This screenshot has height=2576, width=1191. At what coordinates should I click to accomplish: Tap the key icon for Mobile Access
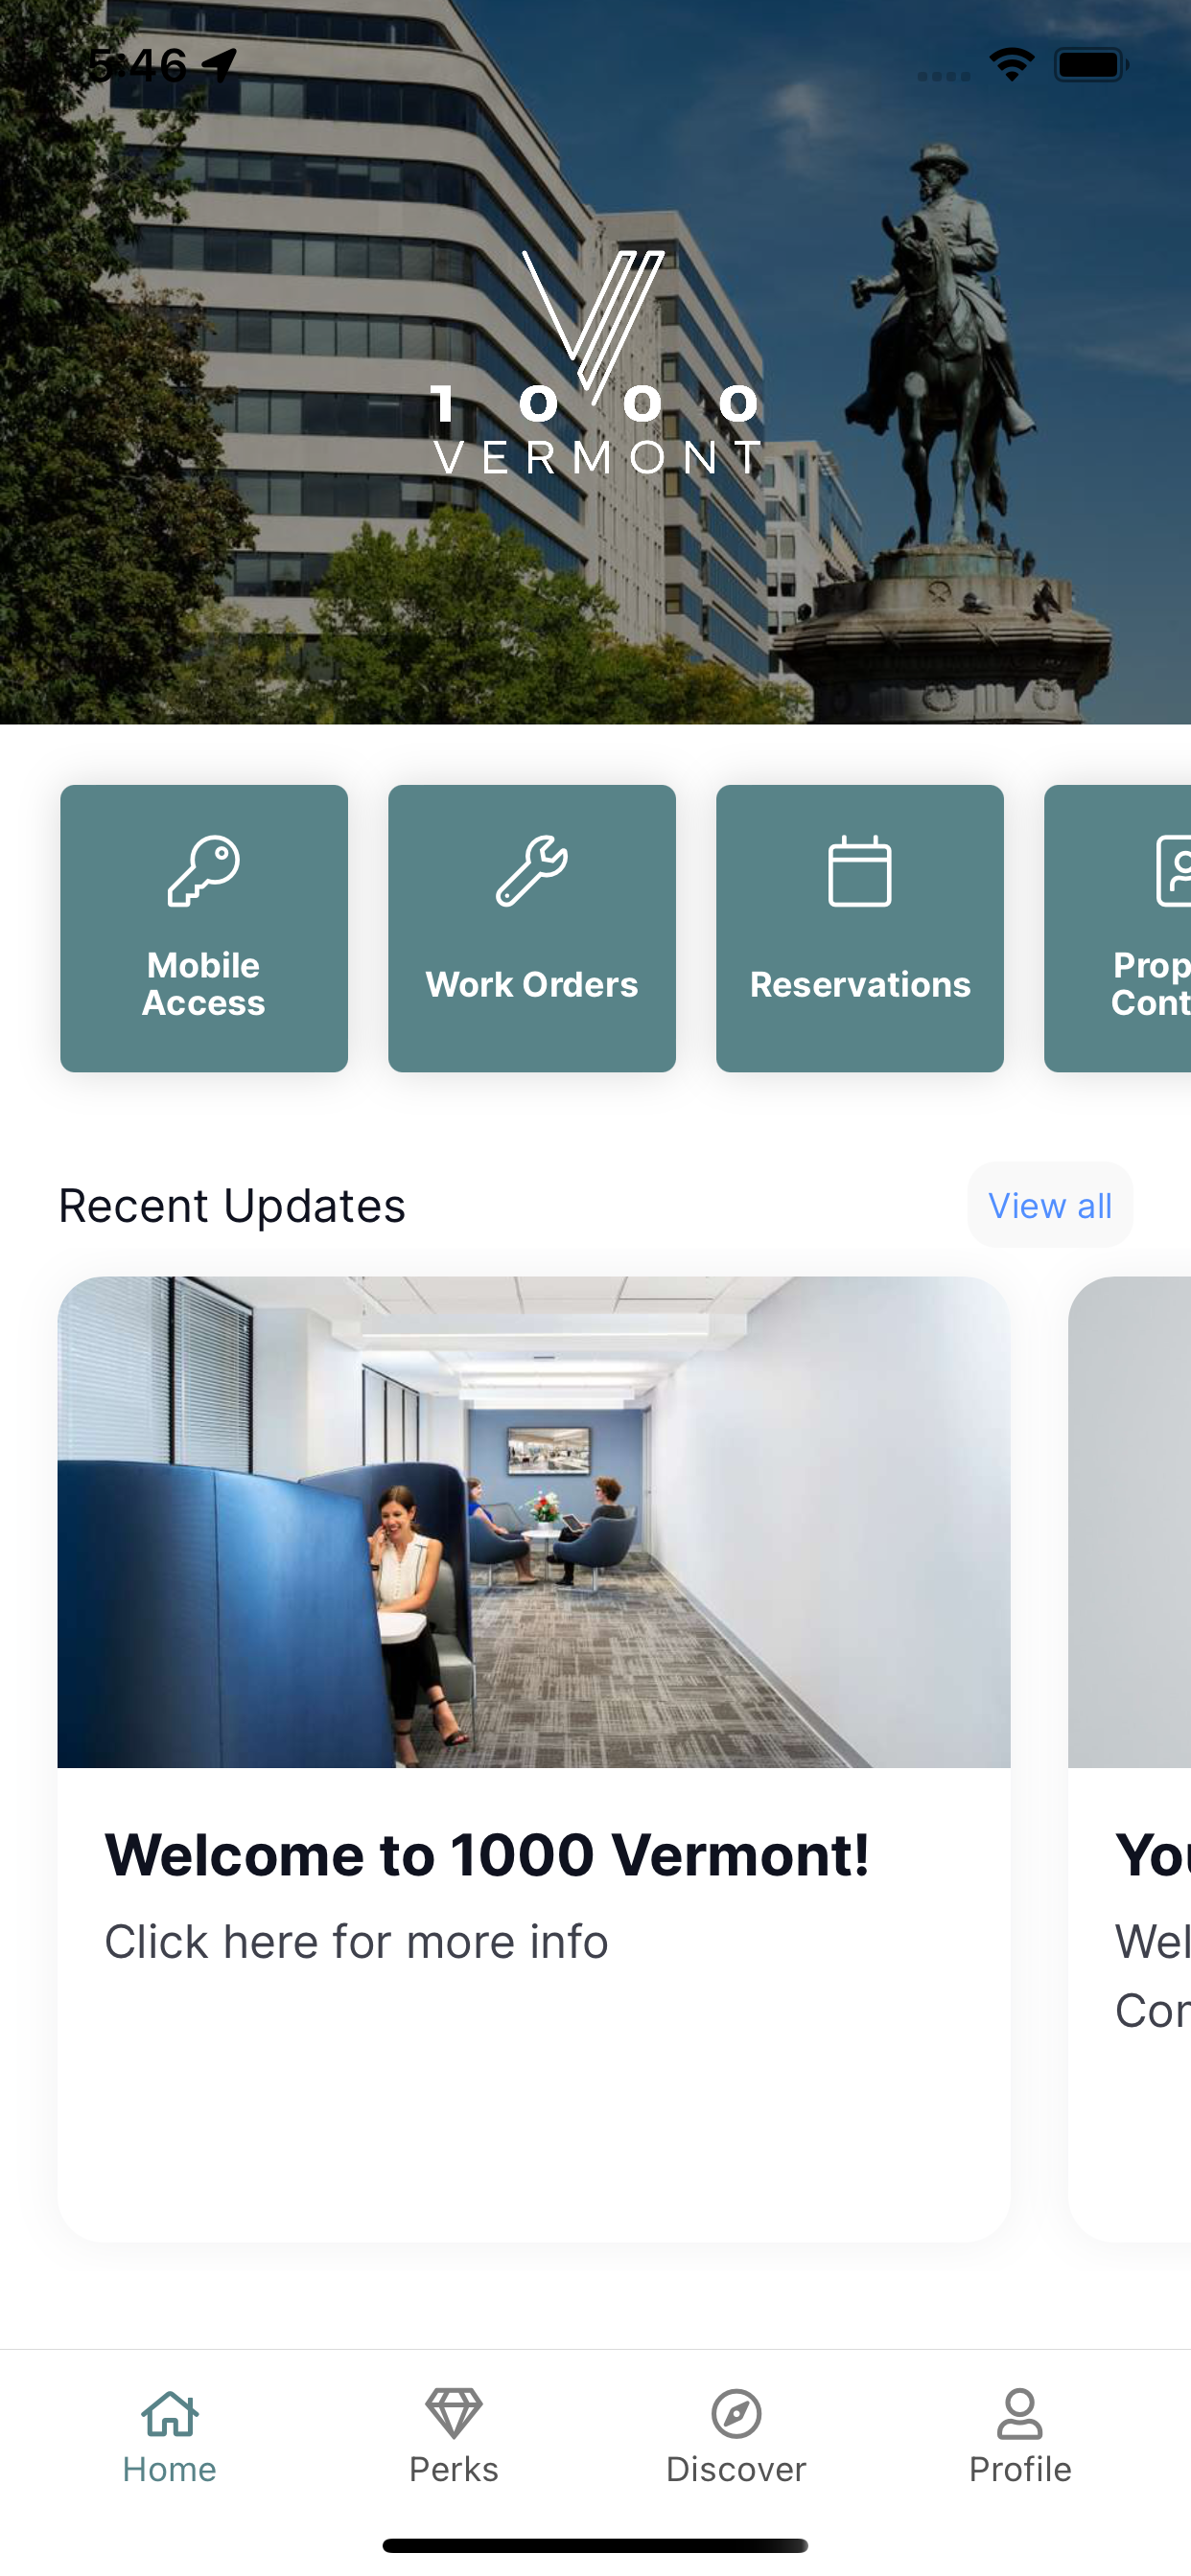[203, 871]
